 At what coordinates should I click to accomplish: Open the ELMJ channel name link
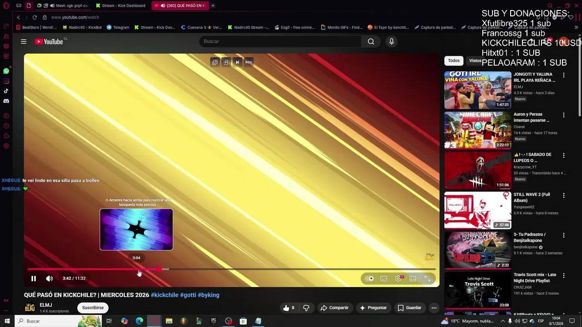45,305
